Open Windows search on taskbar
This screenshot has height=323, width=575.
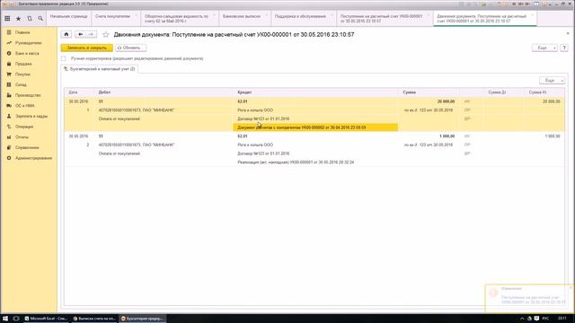pyautogui.click(x=16, y=319)
